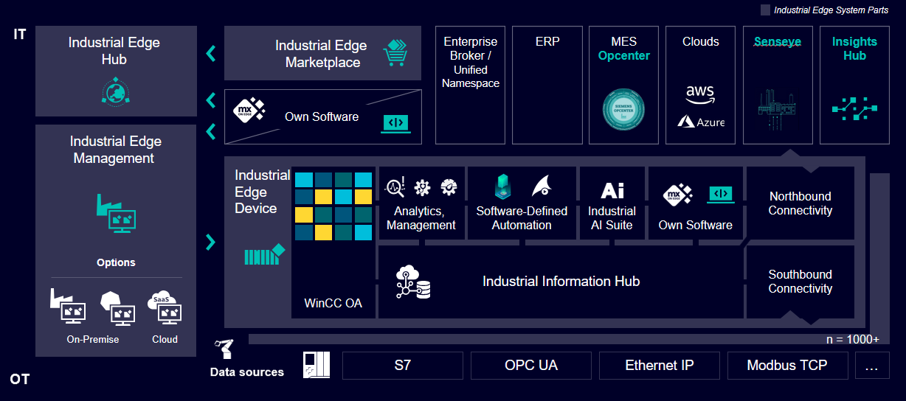Click the SaaS Cloud option icon
Image resolution: width=906 pixels, height=401 pixels.
[x=165, y=308]
